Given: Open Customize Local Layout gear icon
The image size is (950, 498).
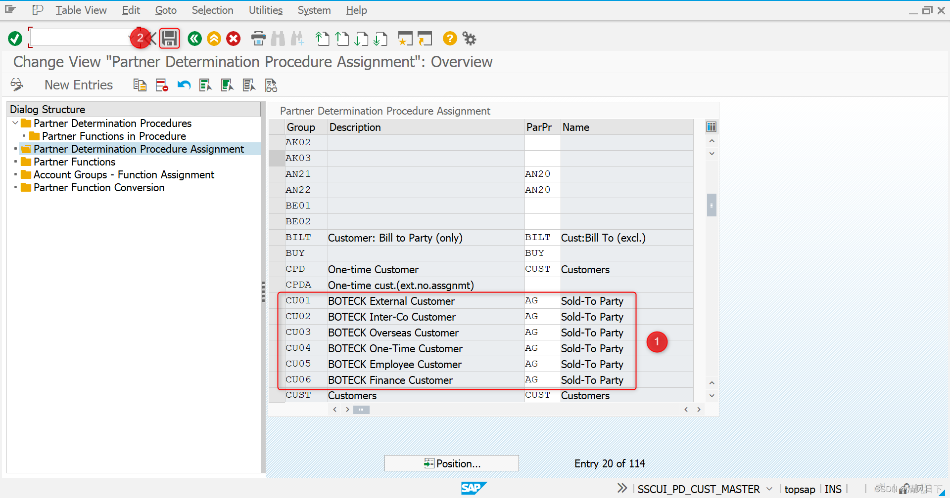Looking at the screenshot, I should [468, 39].
